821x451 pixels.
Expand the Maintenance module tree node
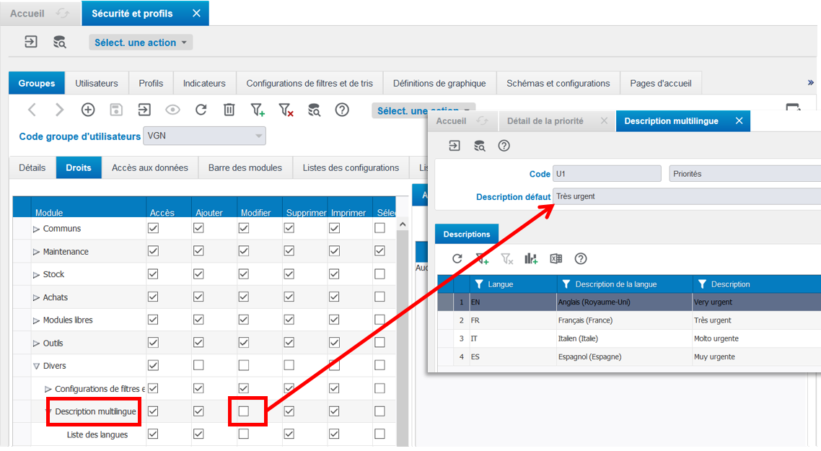pos(36,251)
